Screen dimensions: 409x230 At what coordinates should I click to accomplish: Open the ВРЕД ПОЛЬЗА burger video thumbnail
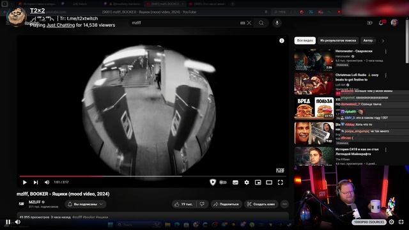click(x=314, y=108)
